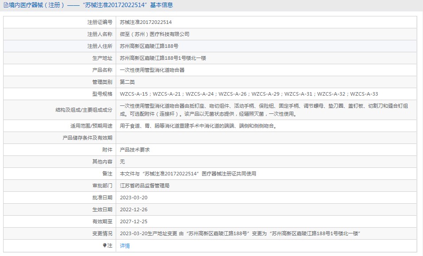This screenshot has height=256, width=423.
Task: Click the 审批部门 row label
Action: tap(102, 186)
